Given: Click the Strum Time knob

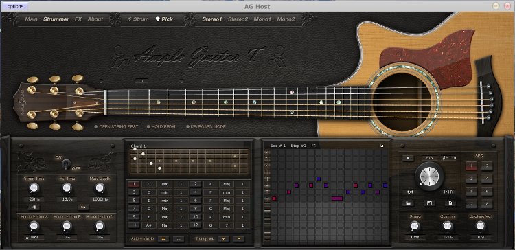Looking at the screenshot, I should click(34, 188).
